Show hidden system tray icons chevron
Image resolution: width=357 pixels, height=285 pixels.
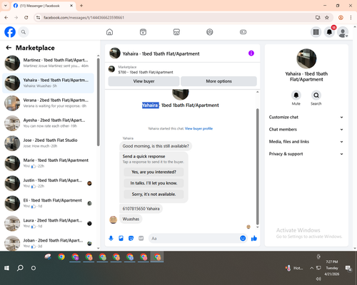point(311,268)
